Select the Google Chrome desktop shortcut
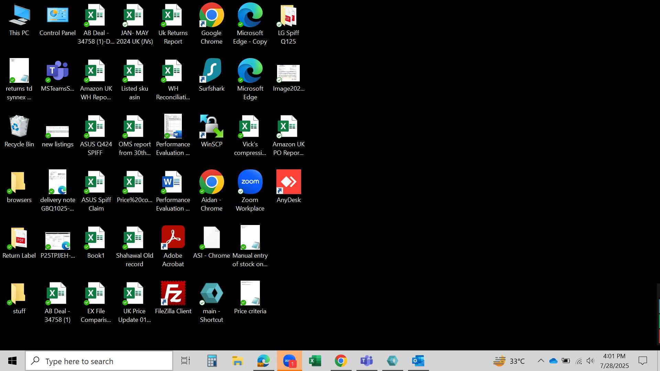The width and height of the screenshot is (660, 371). (x=211, y=24)
